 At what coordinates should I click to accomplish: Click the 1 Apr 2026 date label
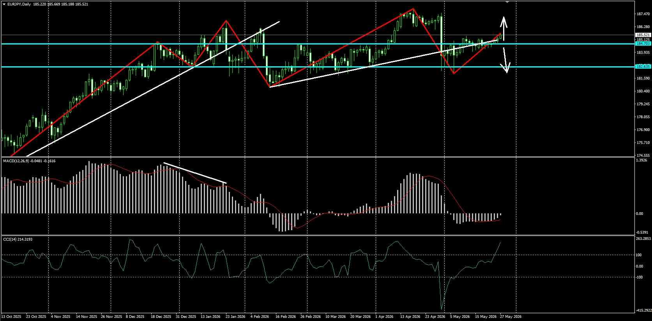384,317
